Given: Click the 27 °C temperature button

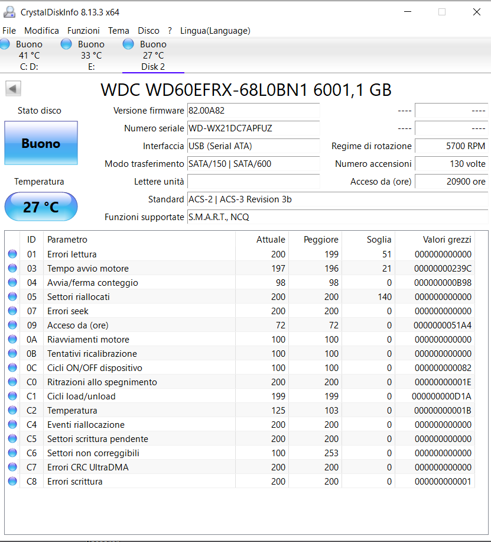Looking at the screenshot, I should click(x=41, y=207).
